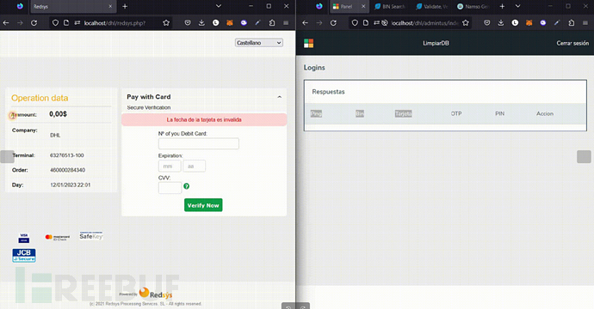List all tabs in the Panel window
The width and height of the screenshot is (594, 309).
point(518,6)
